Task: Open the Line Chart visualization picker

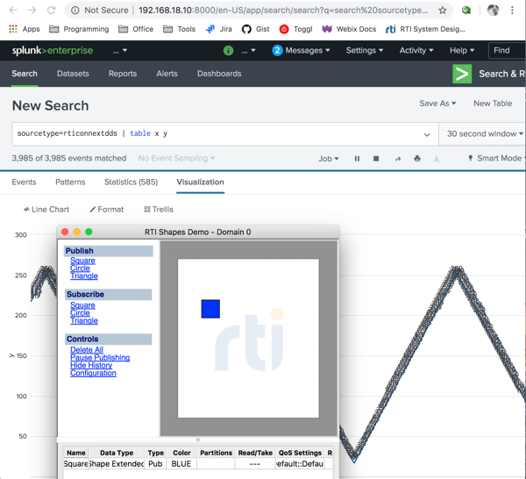Action: click(46, 210)
